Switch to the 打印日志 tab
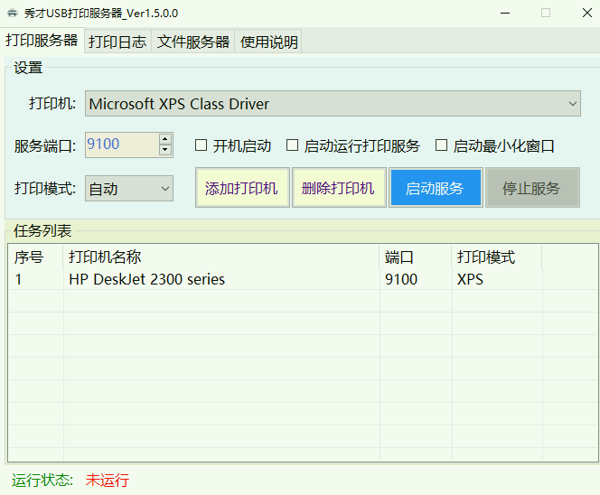 click(117, 42)
